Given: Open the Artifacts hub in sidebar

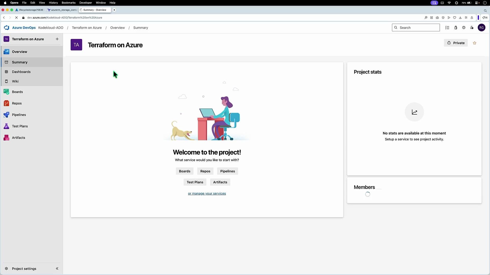Looking at the screenshot, I should click(32, 138).
